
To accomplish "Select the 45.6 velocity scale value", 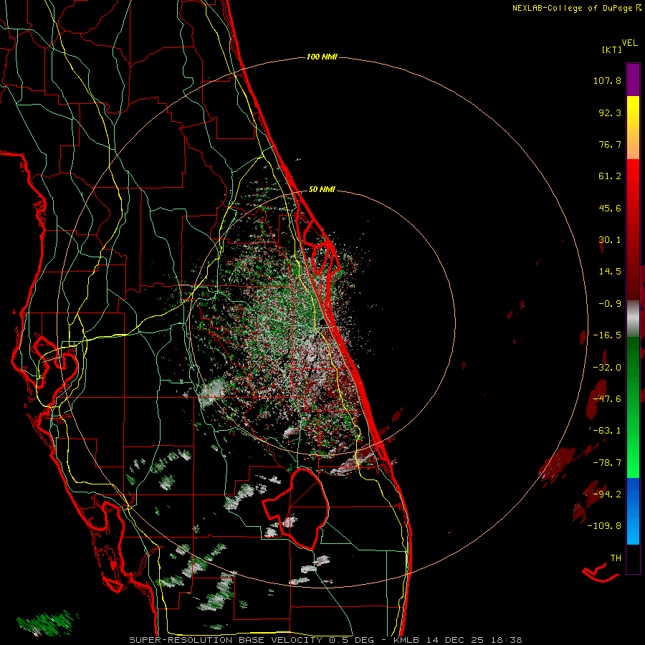I will (x=610, y=208).
